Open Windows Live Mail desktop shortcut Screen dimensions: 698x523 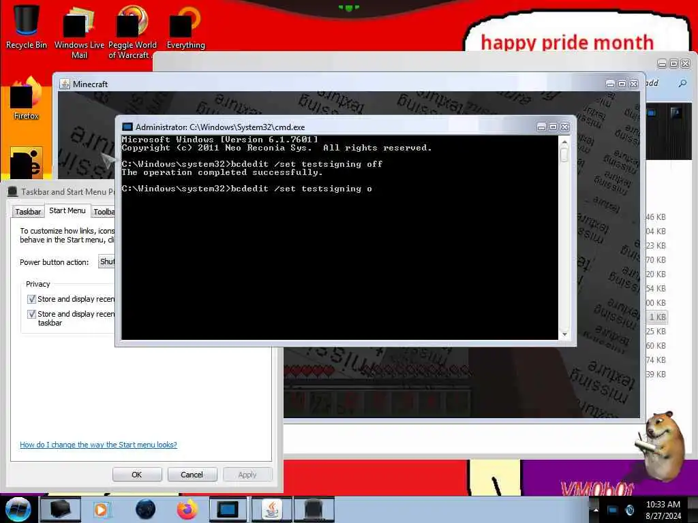click(x=79, y=31)
